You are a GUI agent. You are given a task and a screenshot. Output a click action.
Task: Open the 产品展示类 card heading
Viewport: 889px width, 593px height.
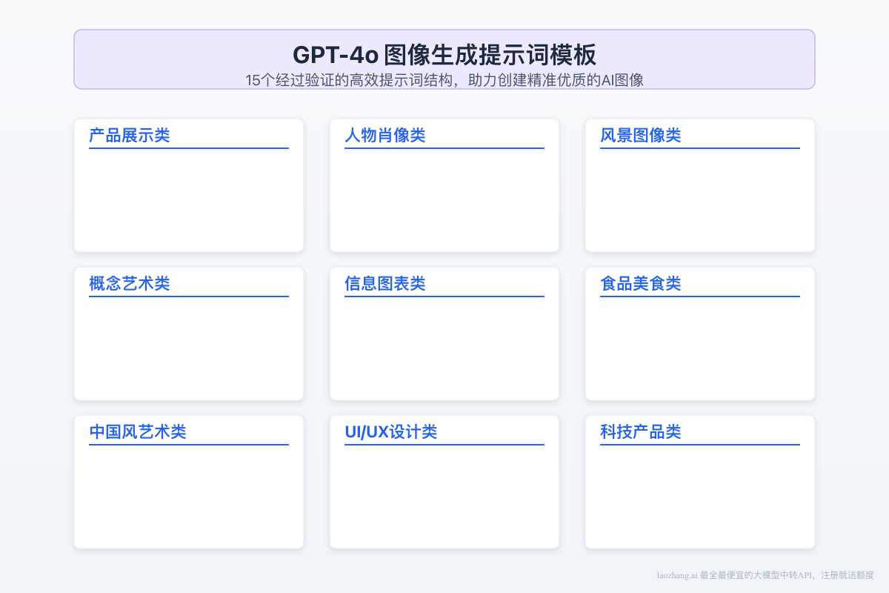click(x=130, y=136)
